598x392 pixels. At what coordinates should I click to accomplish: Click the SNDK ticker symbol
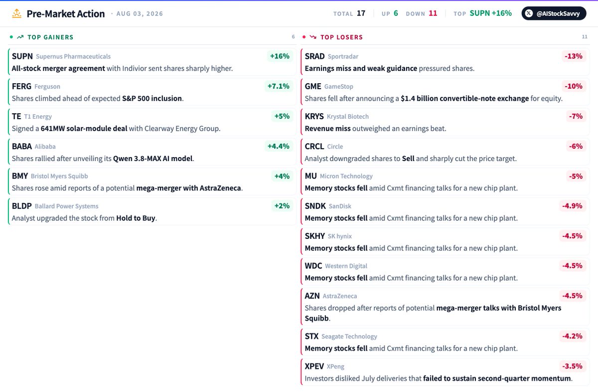[315, 206]
